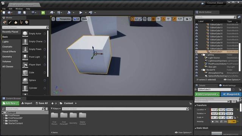Viewport: 242px width, 136px height.
Task: Toggle world/local coordinate system icon
Action: tap(144, 19)
